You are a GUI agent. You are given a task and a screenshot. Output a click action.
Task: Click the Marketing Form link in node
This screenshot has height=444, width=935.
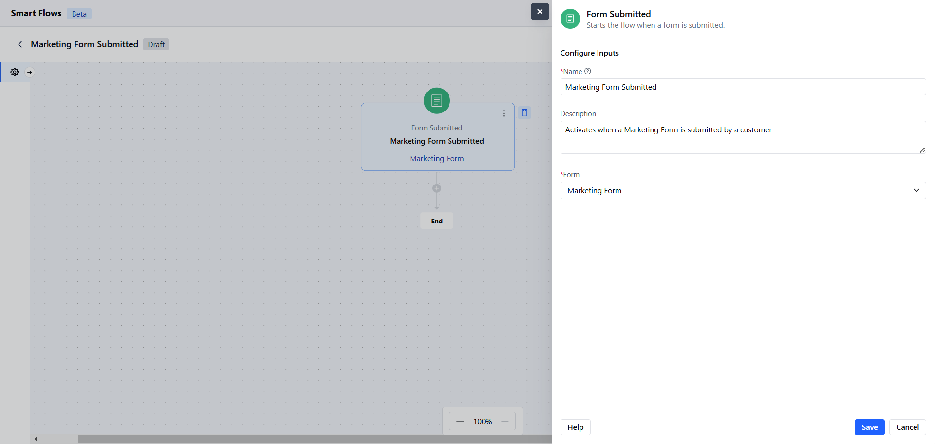(437, 159)
